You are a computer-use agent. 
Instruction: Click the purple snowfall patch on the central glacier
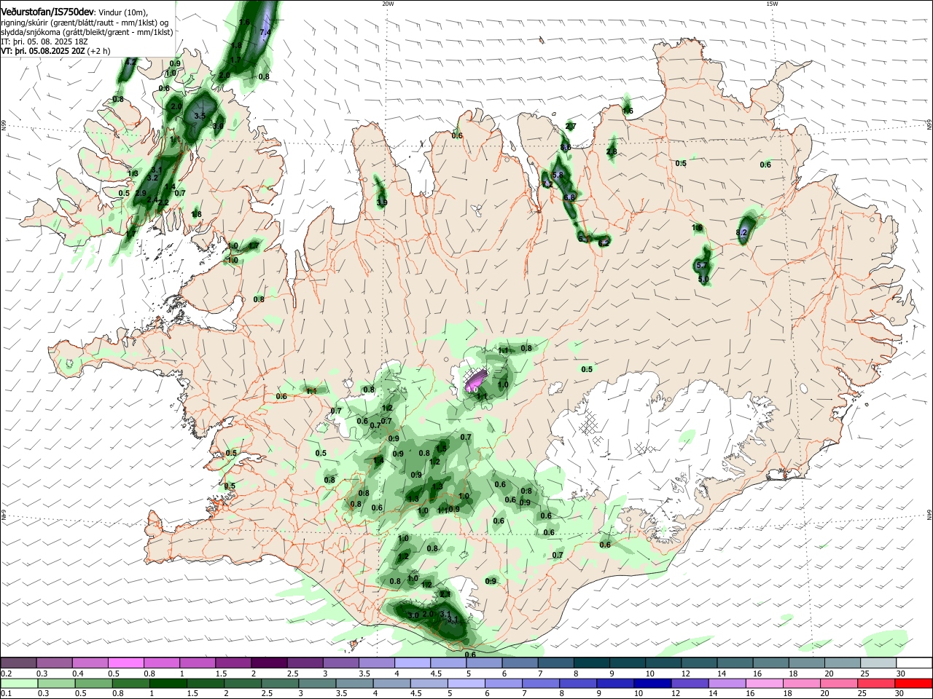tap(476, 379)
